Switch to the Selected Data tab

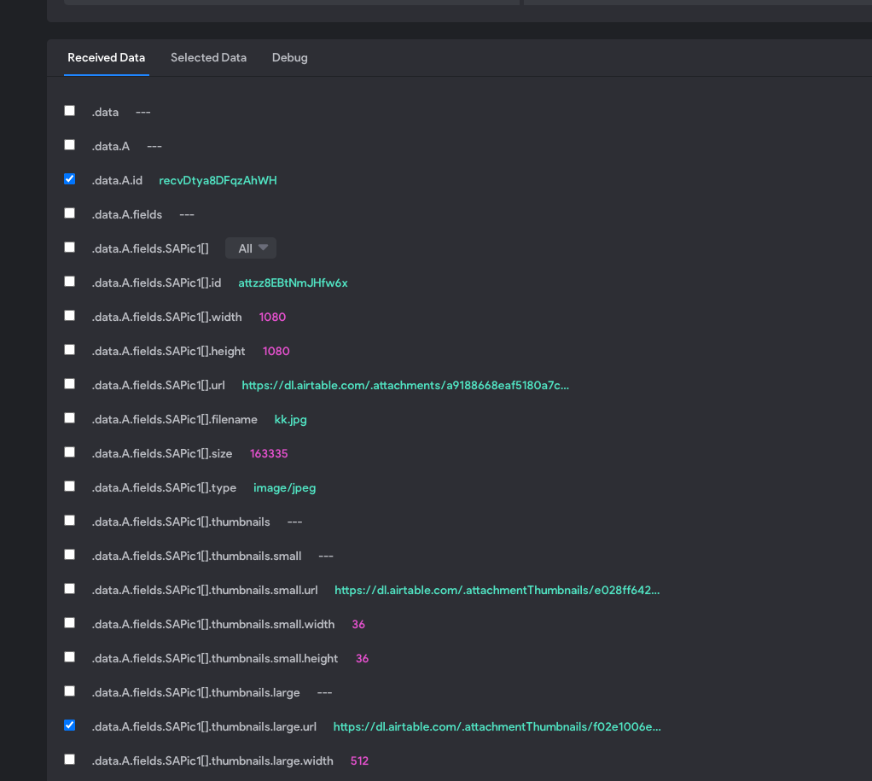pyautogui.click(x=208, y=57)
